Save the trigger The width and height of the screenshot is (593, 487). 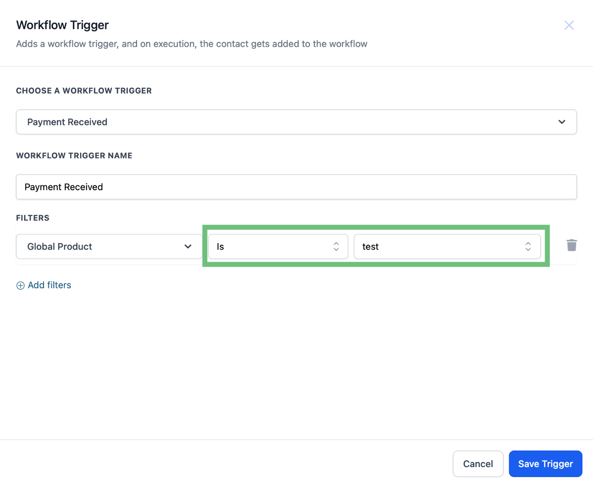point(545,464)
